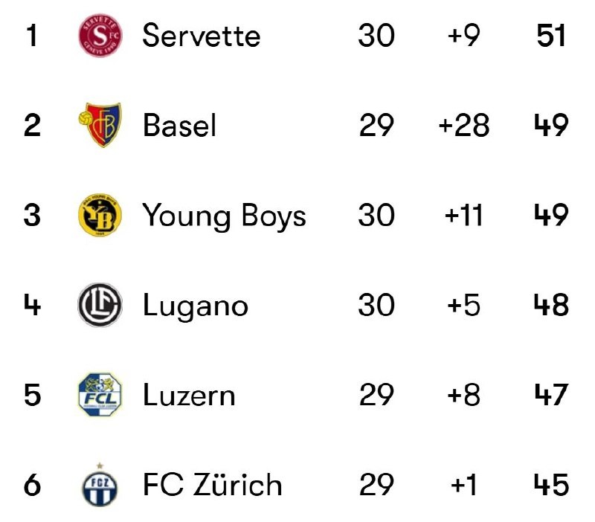The height and width of the screenshot is (522, 595).
Task: Open the Luzern team name
Action: (x=189, y=396)
